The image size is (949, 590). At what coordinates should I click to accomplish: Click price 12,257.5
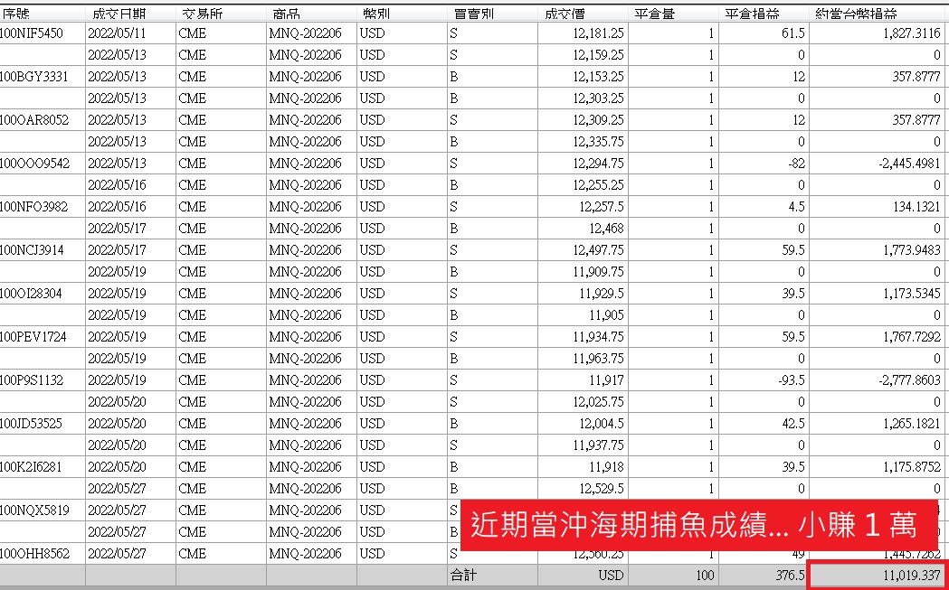tap(602, 207)
